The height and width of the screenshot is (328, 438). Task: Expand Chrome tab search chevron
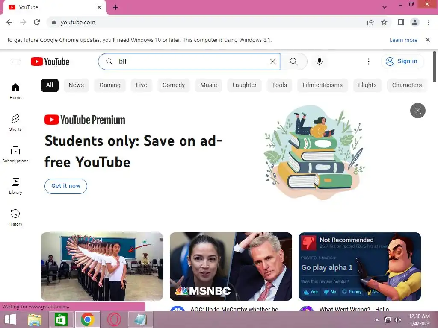click(385, 7)
